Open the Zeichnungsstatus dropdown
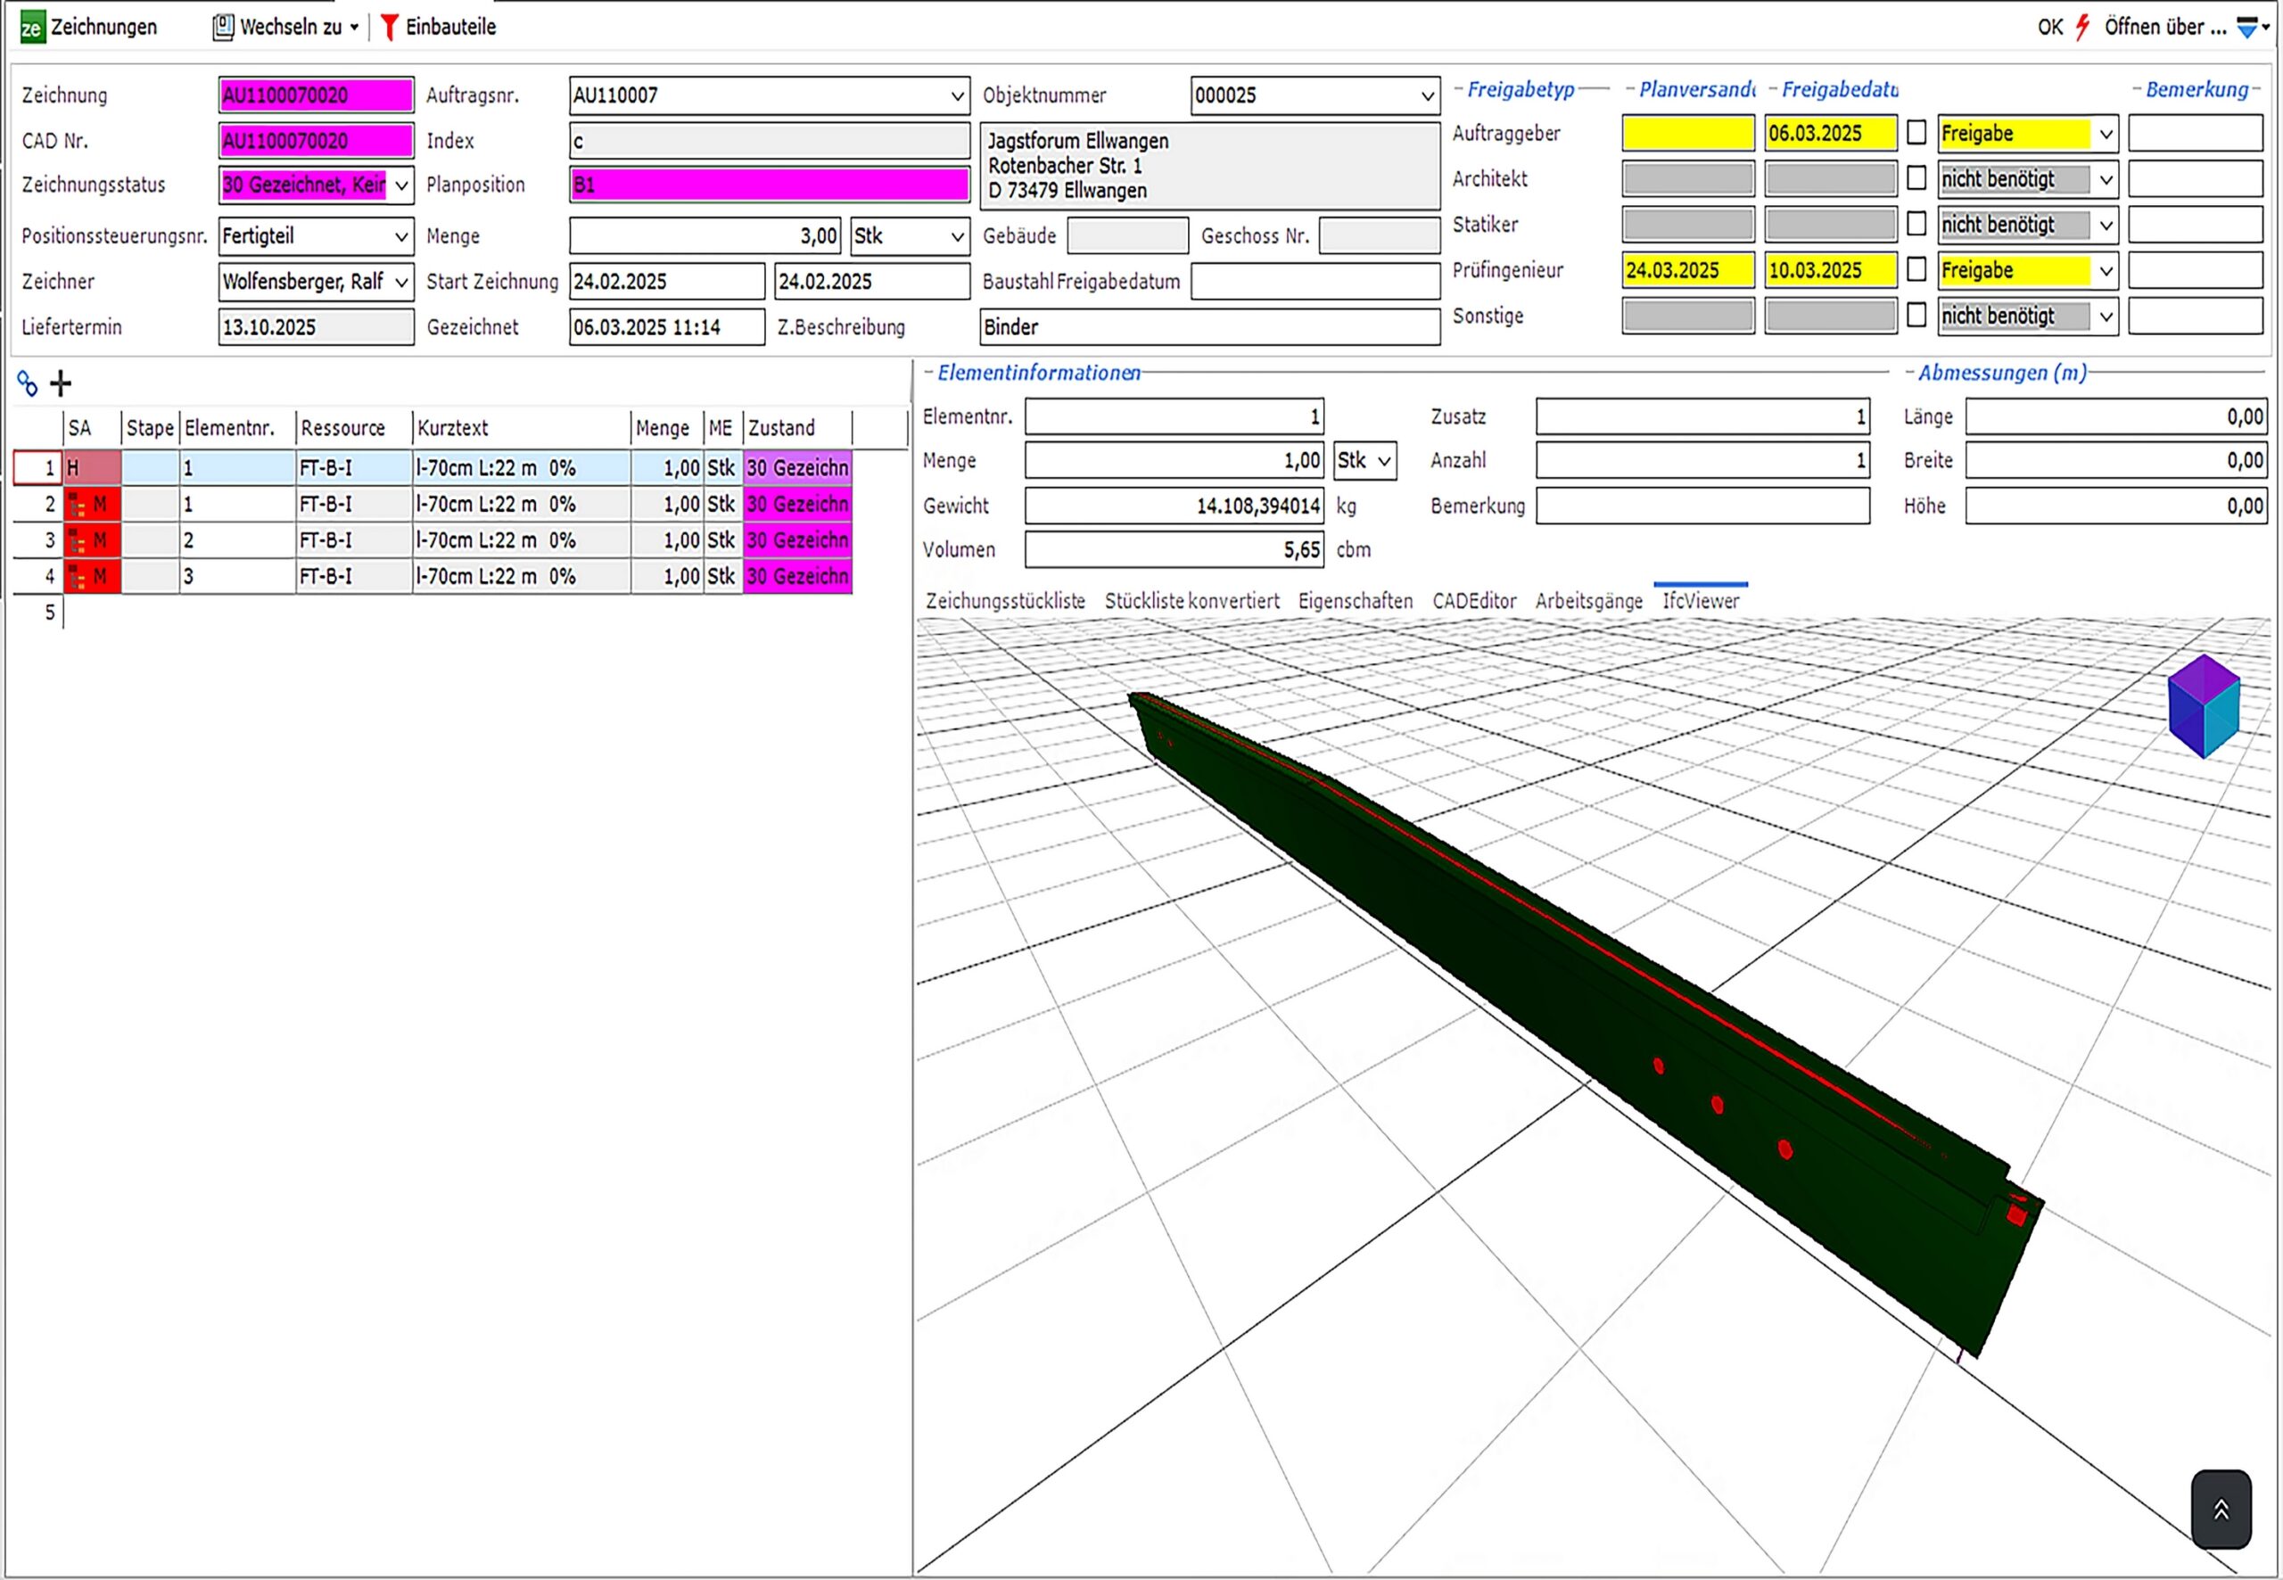Image resolution: width=2283 pixels, height=1580 pixels. pos(401,185)
